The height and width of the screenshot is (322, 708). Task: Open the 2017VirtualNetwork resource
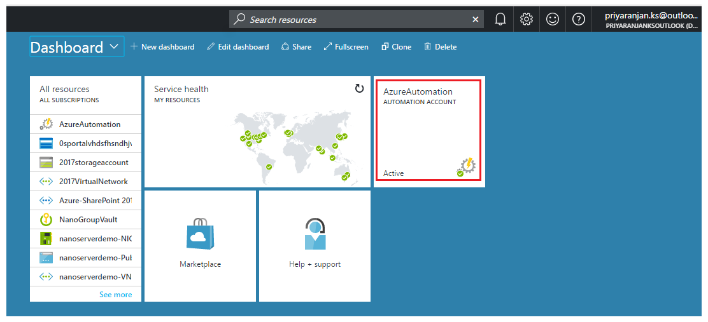pos(86,182)
